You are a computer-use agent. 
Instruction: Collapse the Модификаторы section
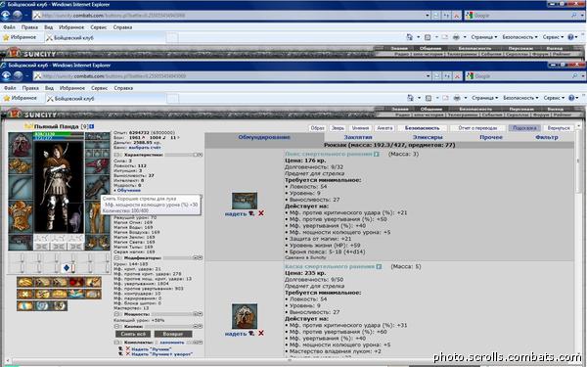click(x=117, y=258)
